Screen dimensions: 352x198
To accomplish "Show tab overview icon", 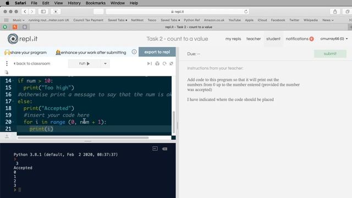I will pyautogui.click(x=347, y=12).
